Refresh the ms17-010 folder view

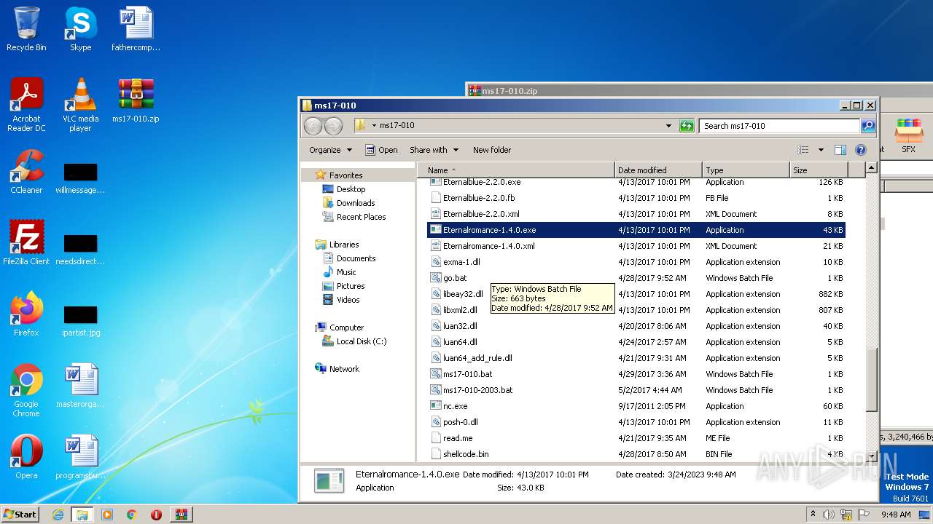pos(686,126)
